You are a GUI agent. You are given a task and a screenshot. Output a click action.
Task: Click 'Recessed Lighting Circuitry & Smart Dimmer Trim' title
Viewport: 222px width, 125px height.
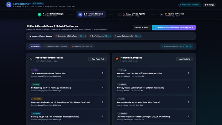click(x=61, y=102)
